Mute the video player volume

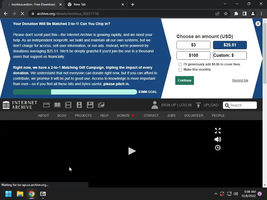click(x=218, y=139)
